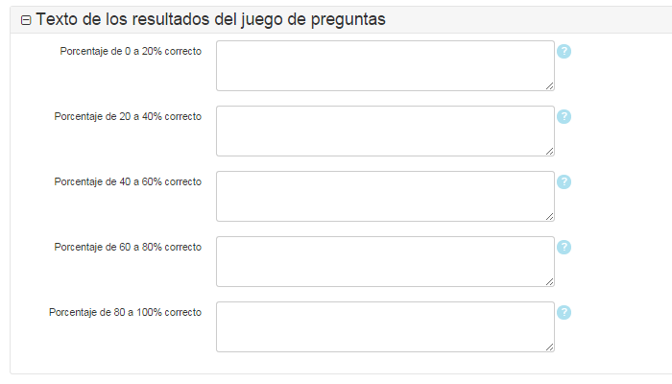Focus the 0 a 20% correcto text area
Viewport: 672px width, 384px height.
click(x=385, y=66)
